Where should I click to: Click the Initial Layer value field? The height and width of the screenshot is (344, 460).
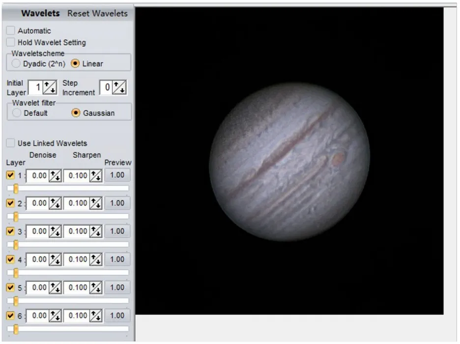coord(35,87)
